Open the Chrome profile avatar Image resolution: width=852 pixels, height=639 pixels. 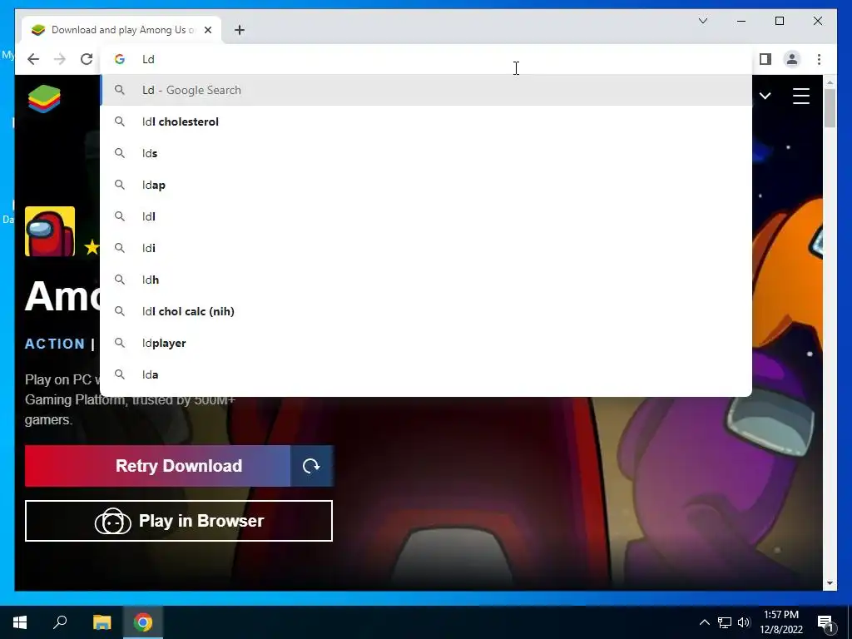792,59
